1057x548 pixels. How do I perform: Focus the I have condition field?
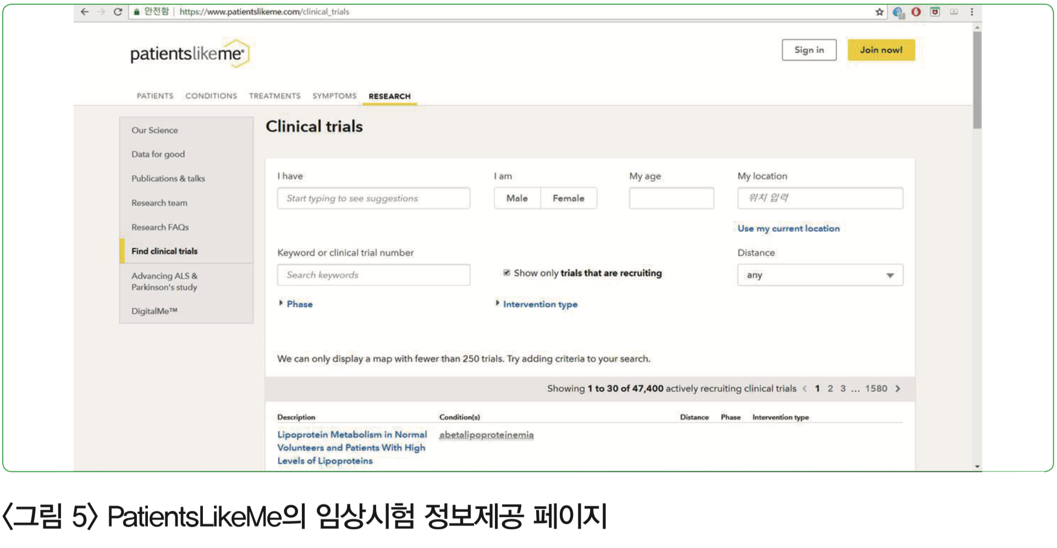click(373, 198)
